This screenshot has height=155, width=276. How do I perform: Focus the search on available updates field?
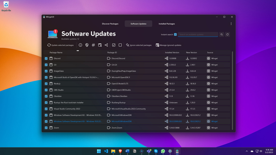click(x=198, y=34)
